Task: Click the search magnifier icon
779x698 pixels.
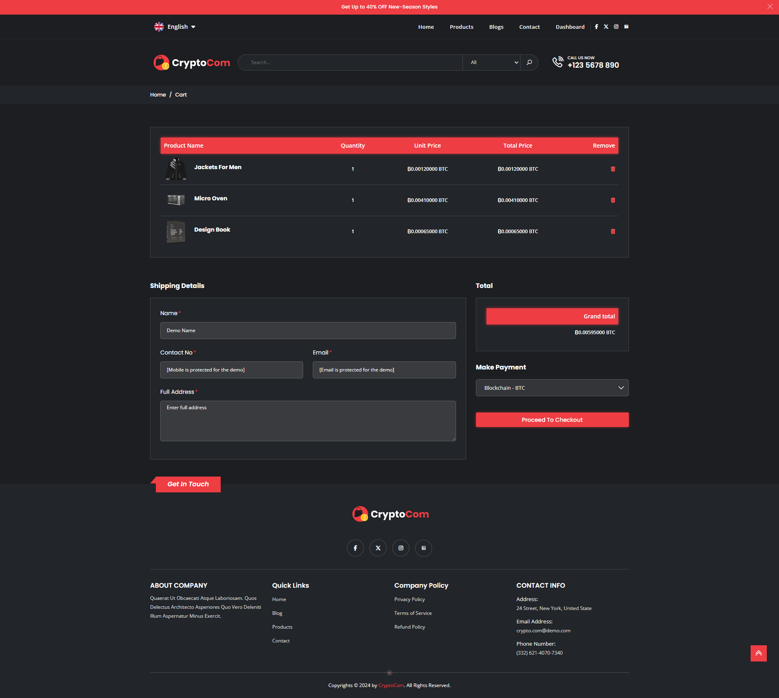Action: [529, 62]
